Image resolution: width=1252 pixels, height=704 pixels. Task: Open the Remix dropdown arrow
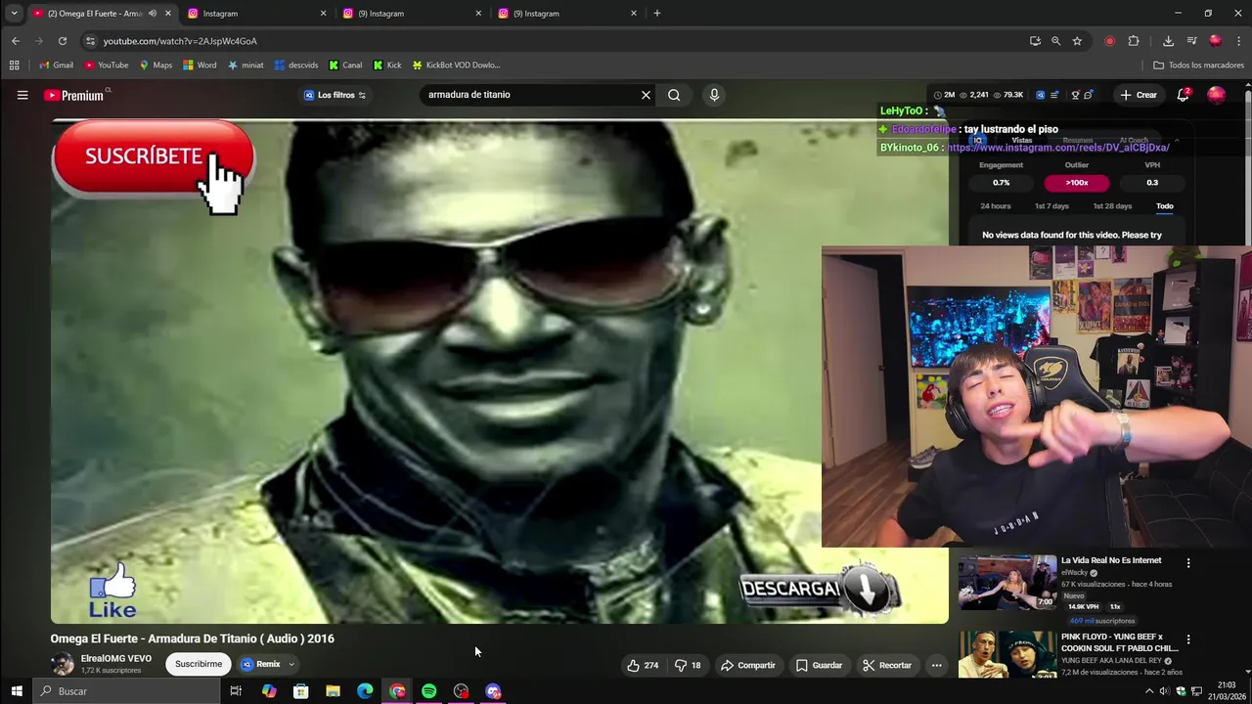[x=291, y=665]
